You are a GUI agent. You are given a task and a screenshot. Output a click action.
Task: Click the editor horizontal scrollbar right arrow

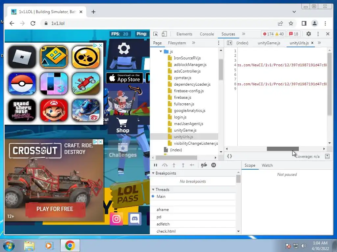click(324, 149)
